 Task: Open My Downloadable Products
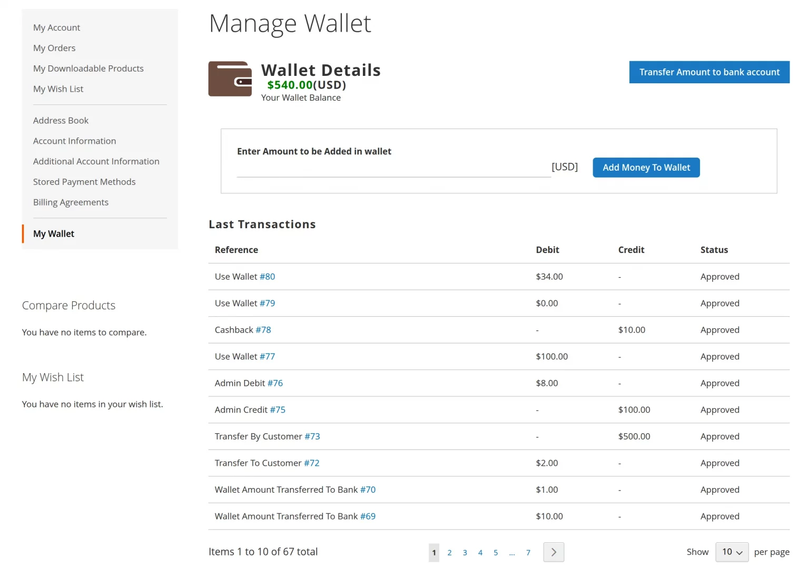[88, 68]
